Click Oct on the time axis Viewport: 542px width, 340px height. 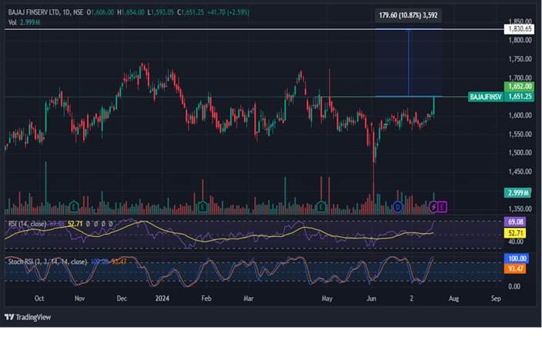39,298
